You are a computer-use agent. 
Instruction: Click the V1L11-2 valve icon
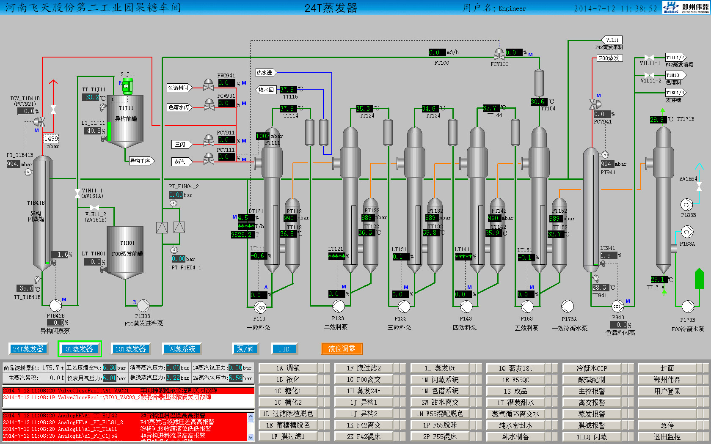[649, 75]
